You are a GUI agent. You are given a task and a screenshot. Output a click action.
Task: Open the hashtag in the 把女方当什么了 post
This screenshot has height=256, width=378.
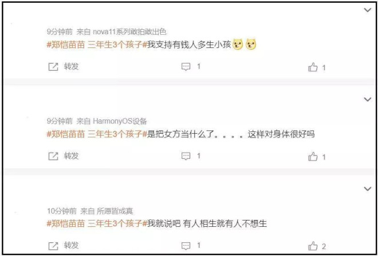click(97, 134)
